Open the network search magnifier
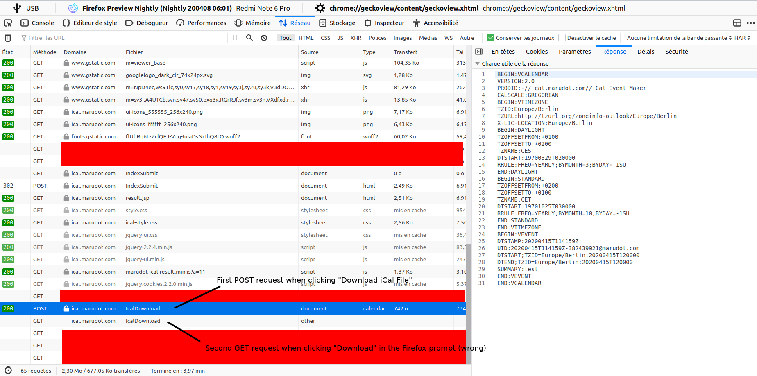 tap(249, 38)
